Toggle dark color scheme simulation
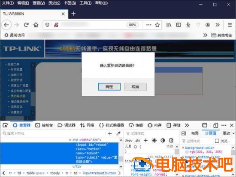This screenshot has width=236, height=177. pos(163,141)
